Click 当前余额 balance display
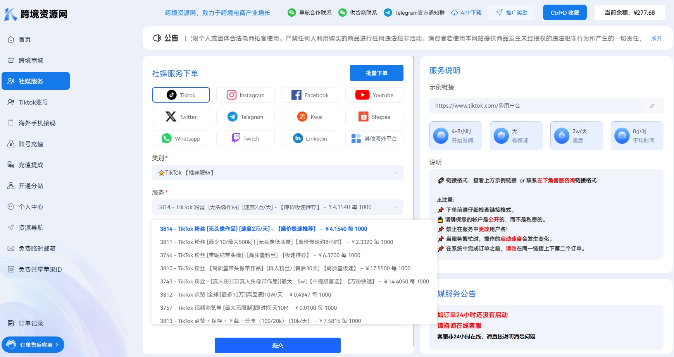The width and height of the screenshot is (674, 357). click(x=630, y=12)
